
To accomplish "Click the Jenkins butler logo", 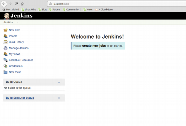I will coord(7,16).
